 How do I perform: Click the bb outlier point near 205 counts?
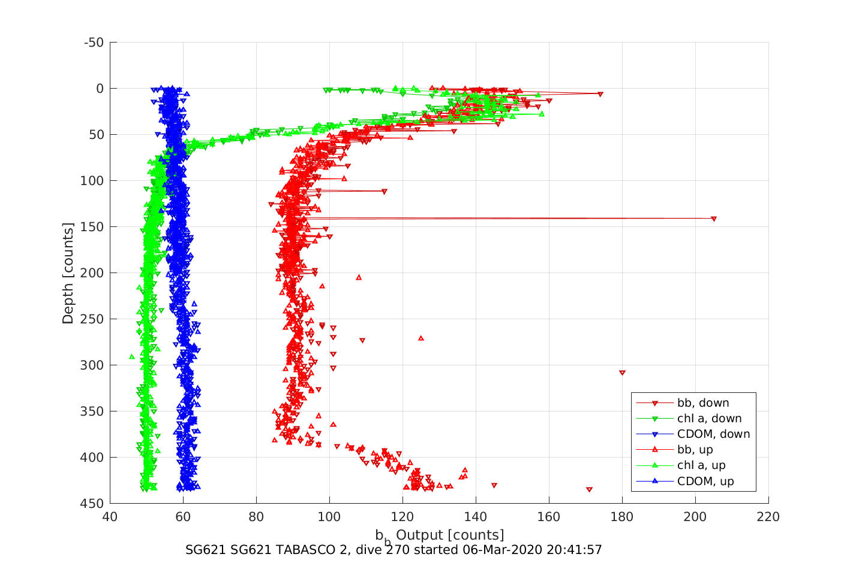pos(714,219)
